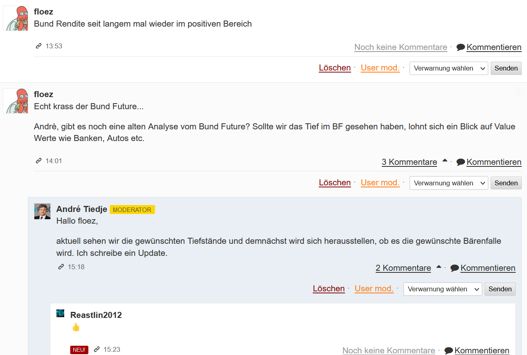Screen dimensions: 527x355
Task: Click the red NEU! badge
Action: tap(79, 350)
